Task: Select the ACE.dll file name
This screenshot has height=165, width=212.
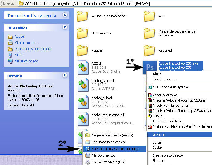Action: tap(97, 63)
